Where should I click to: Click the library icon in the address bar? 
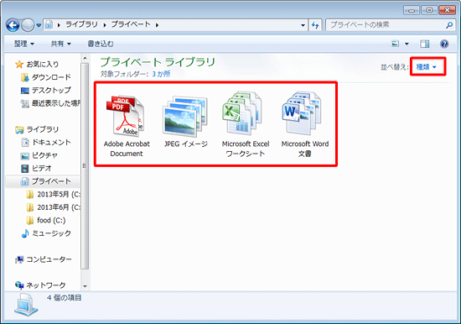(49, 25)
